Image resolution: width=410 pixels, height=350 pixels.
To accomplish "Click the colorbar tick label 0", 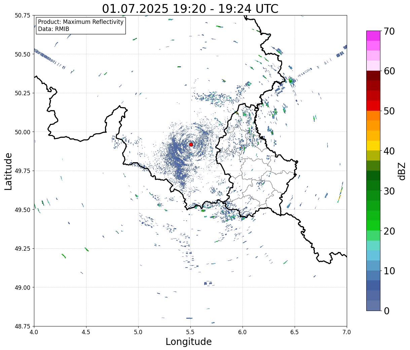I will (386, 311).
